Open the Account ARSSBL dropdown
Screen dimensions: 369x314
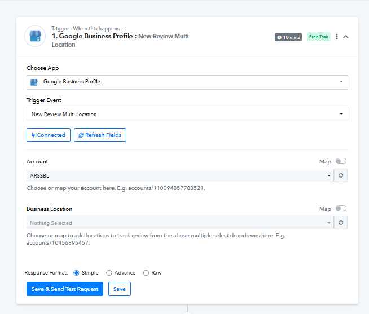pos(180,175)
